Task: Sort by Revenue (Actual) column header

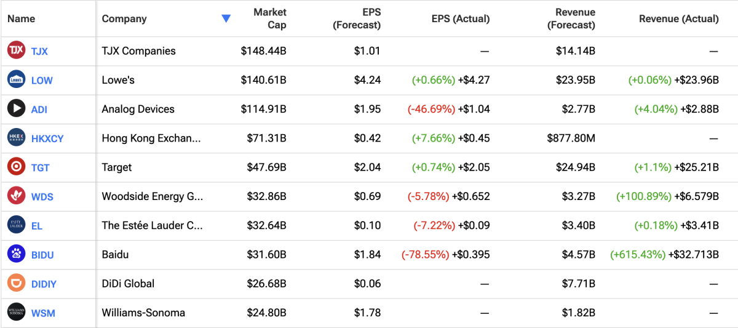Action: tap(678, 18)
